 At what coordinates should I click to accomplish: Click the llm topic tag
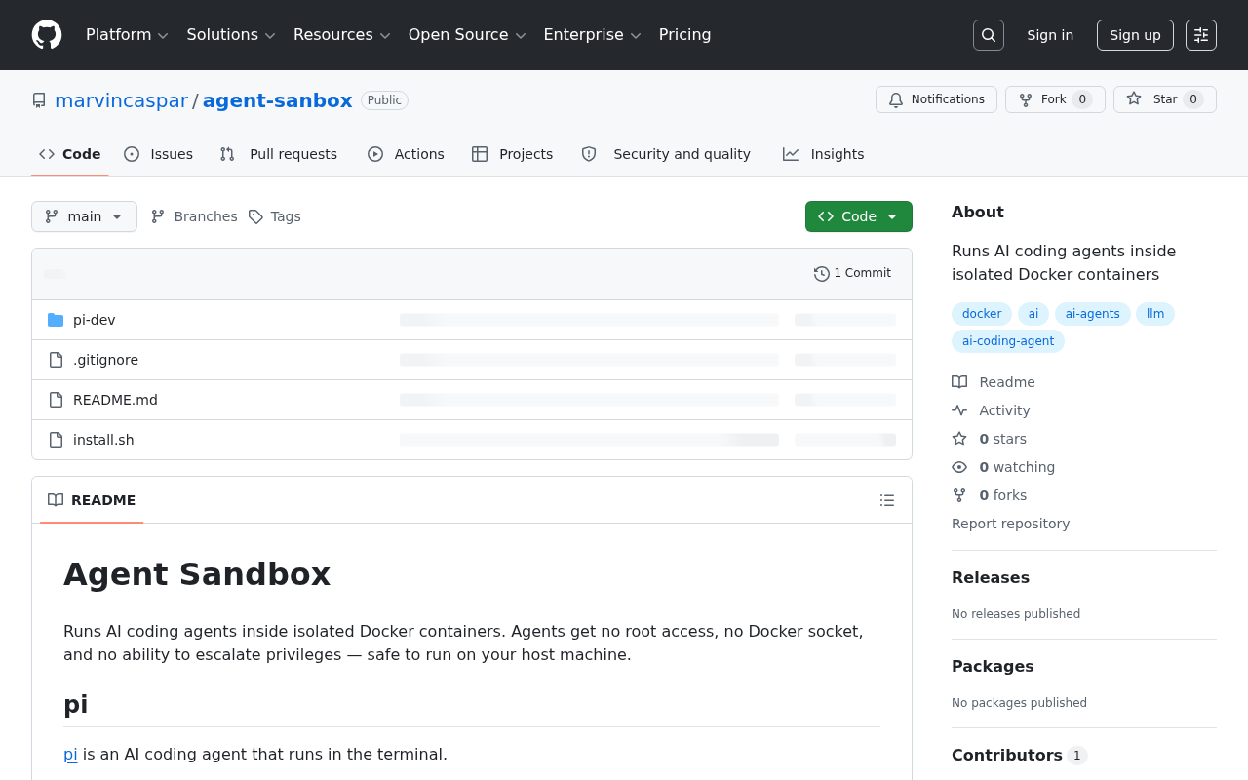tap(1155, 314)
